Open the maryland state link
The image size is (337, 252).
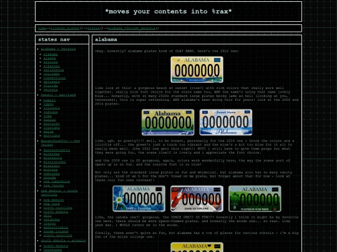pyautogui.click(x=52, y=136)
